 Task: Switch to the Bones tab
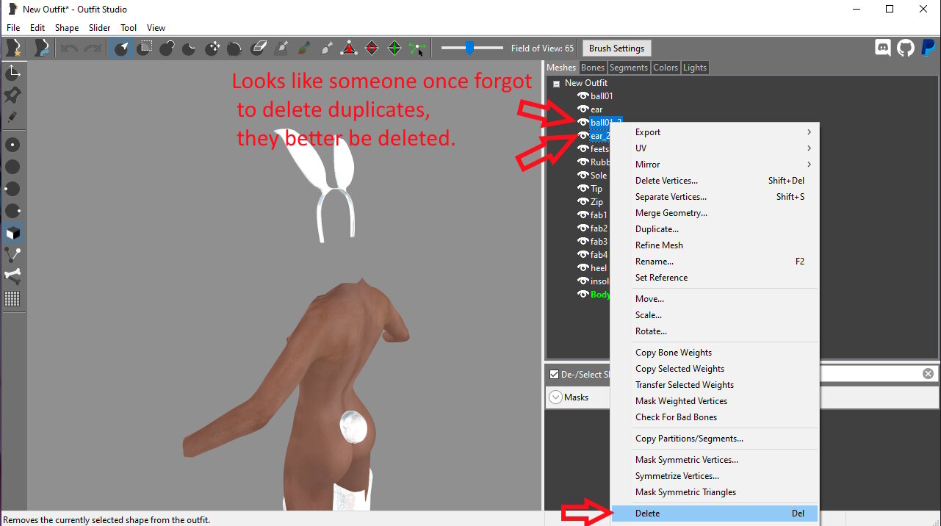tap(592, 68)
